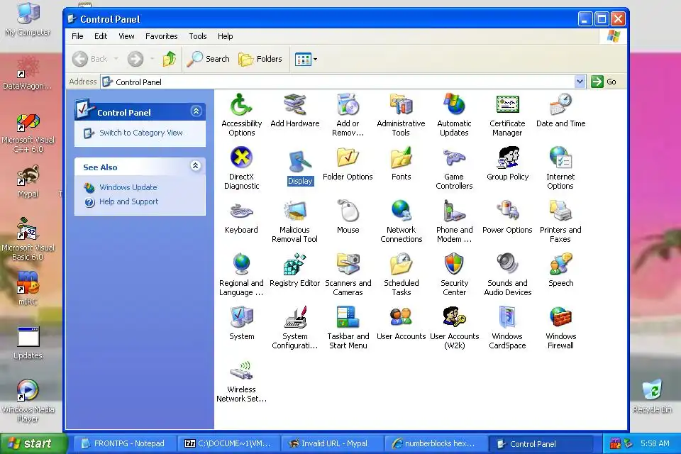Open Internet Options icon

point(560,157)
